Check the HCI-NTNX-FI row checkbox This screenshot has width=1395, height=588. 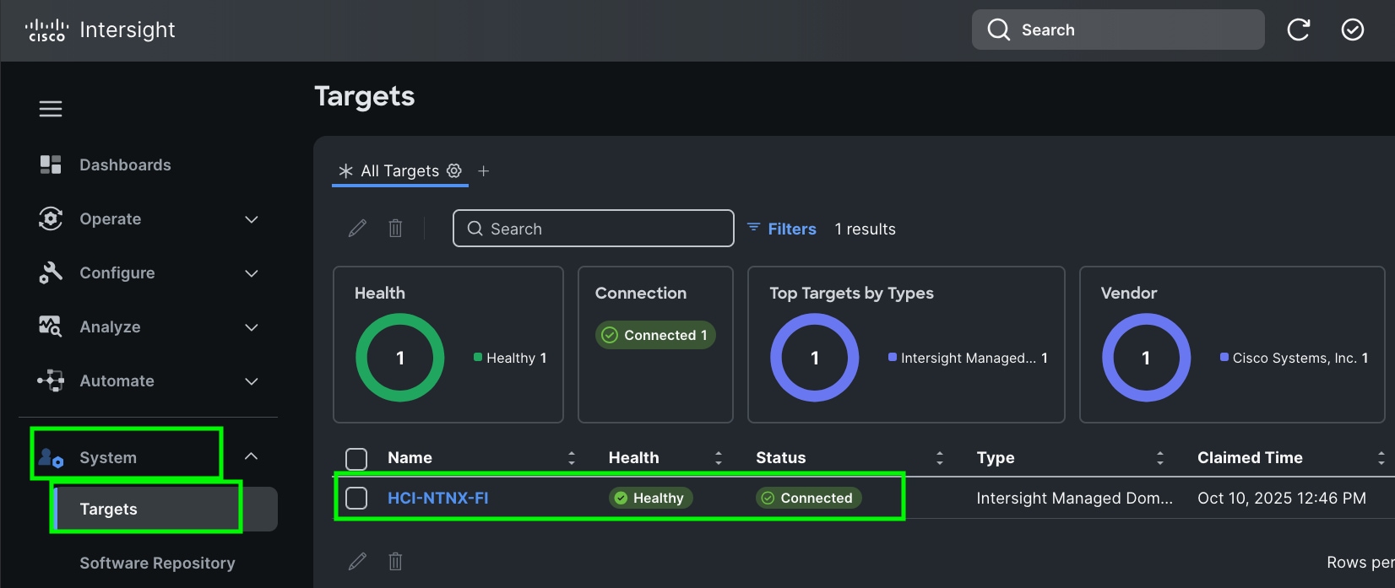pos(357,499)
